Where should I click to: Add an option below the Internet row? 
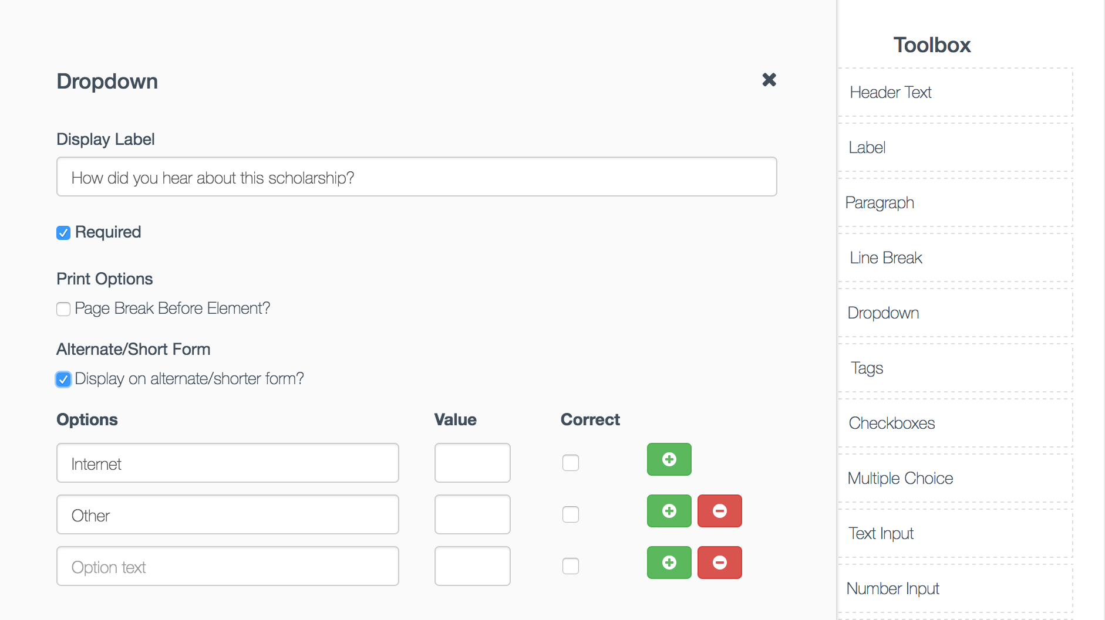[669, 460]
